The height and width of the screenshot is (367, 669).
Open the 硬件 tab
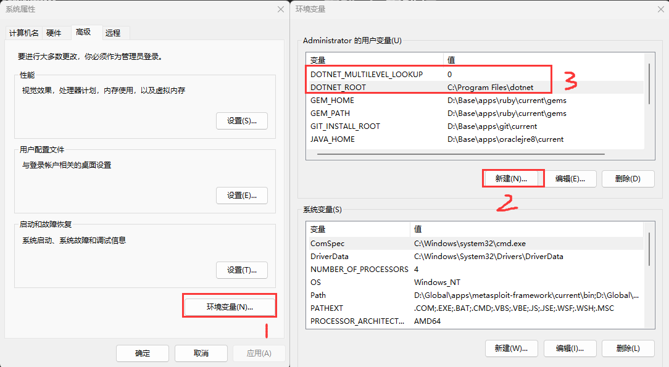pos(54,33)
